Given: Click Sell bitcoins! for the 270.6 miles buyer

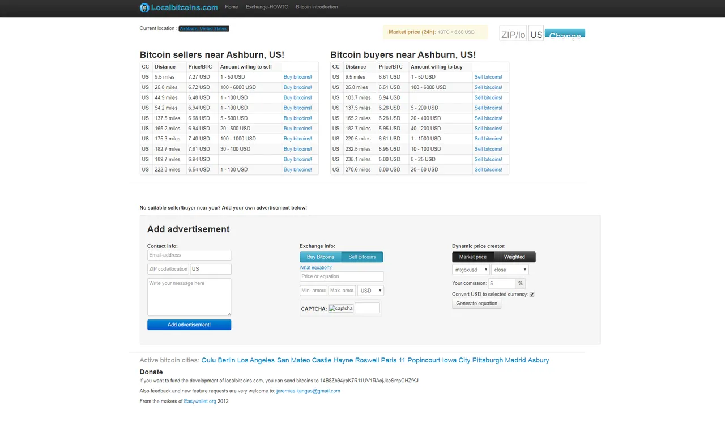Looking at the screenshot, I should point(488,169).
